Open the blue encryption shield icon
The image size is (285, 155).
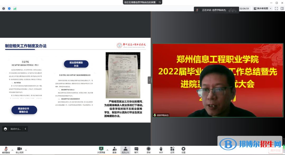(9, 8)
